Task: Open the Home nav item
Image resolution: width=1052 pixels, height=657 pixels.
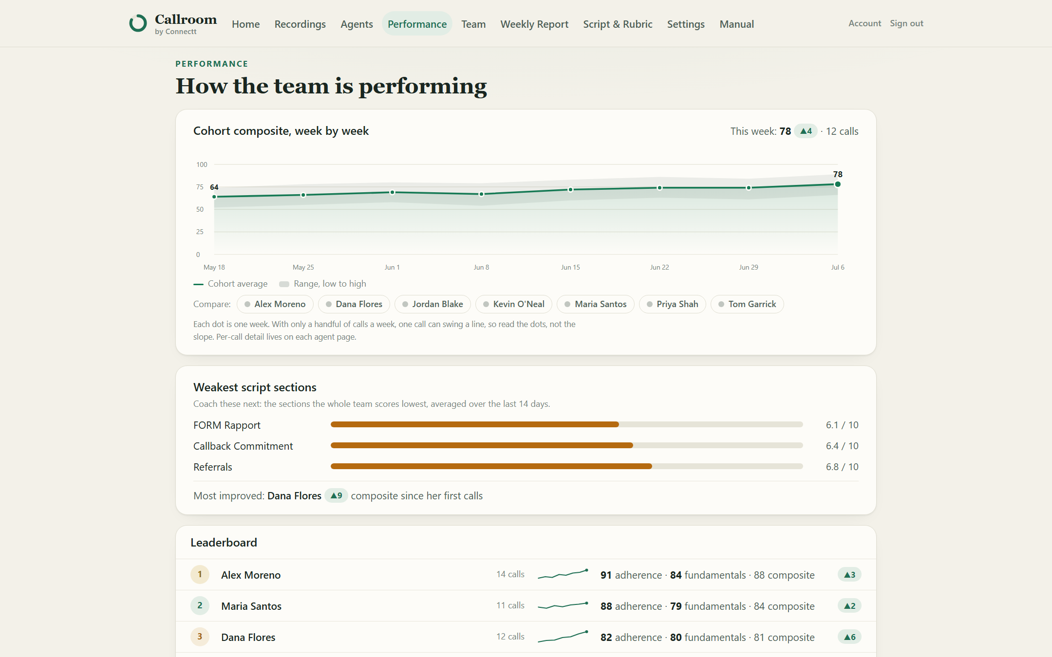Action: (x=245, y=24)
